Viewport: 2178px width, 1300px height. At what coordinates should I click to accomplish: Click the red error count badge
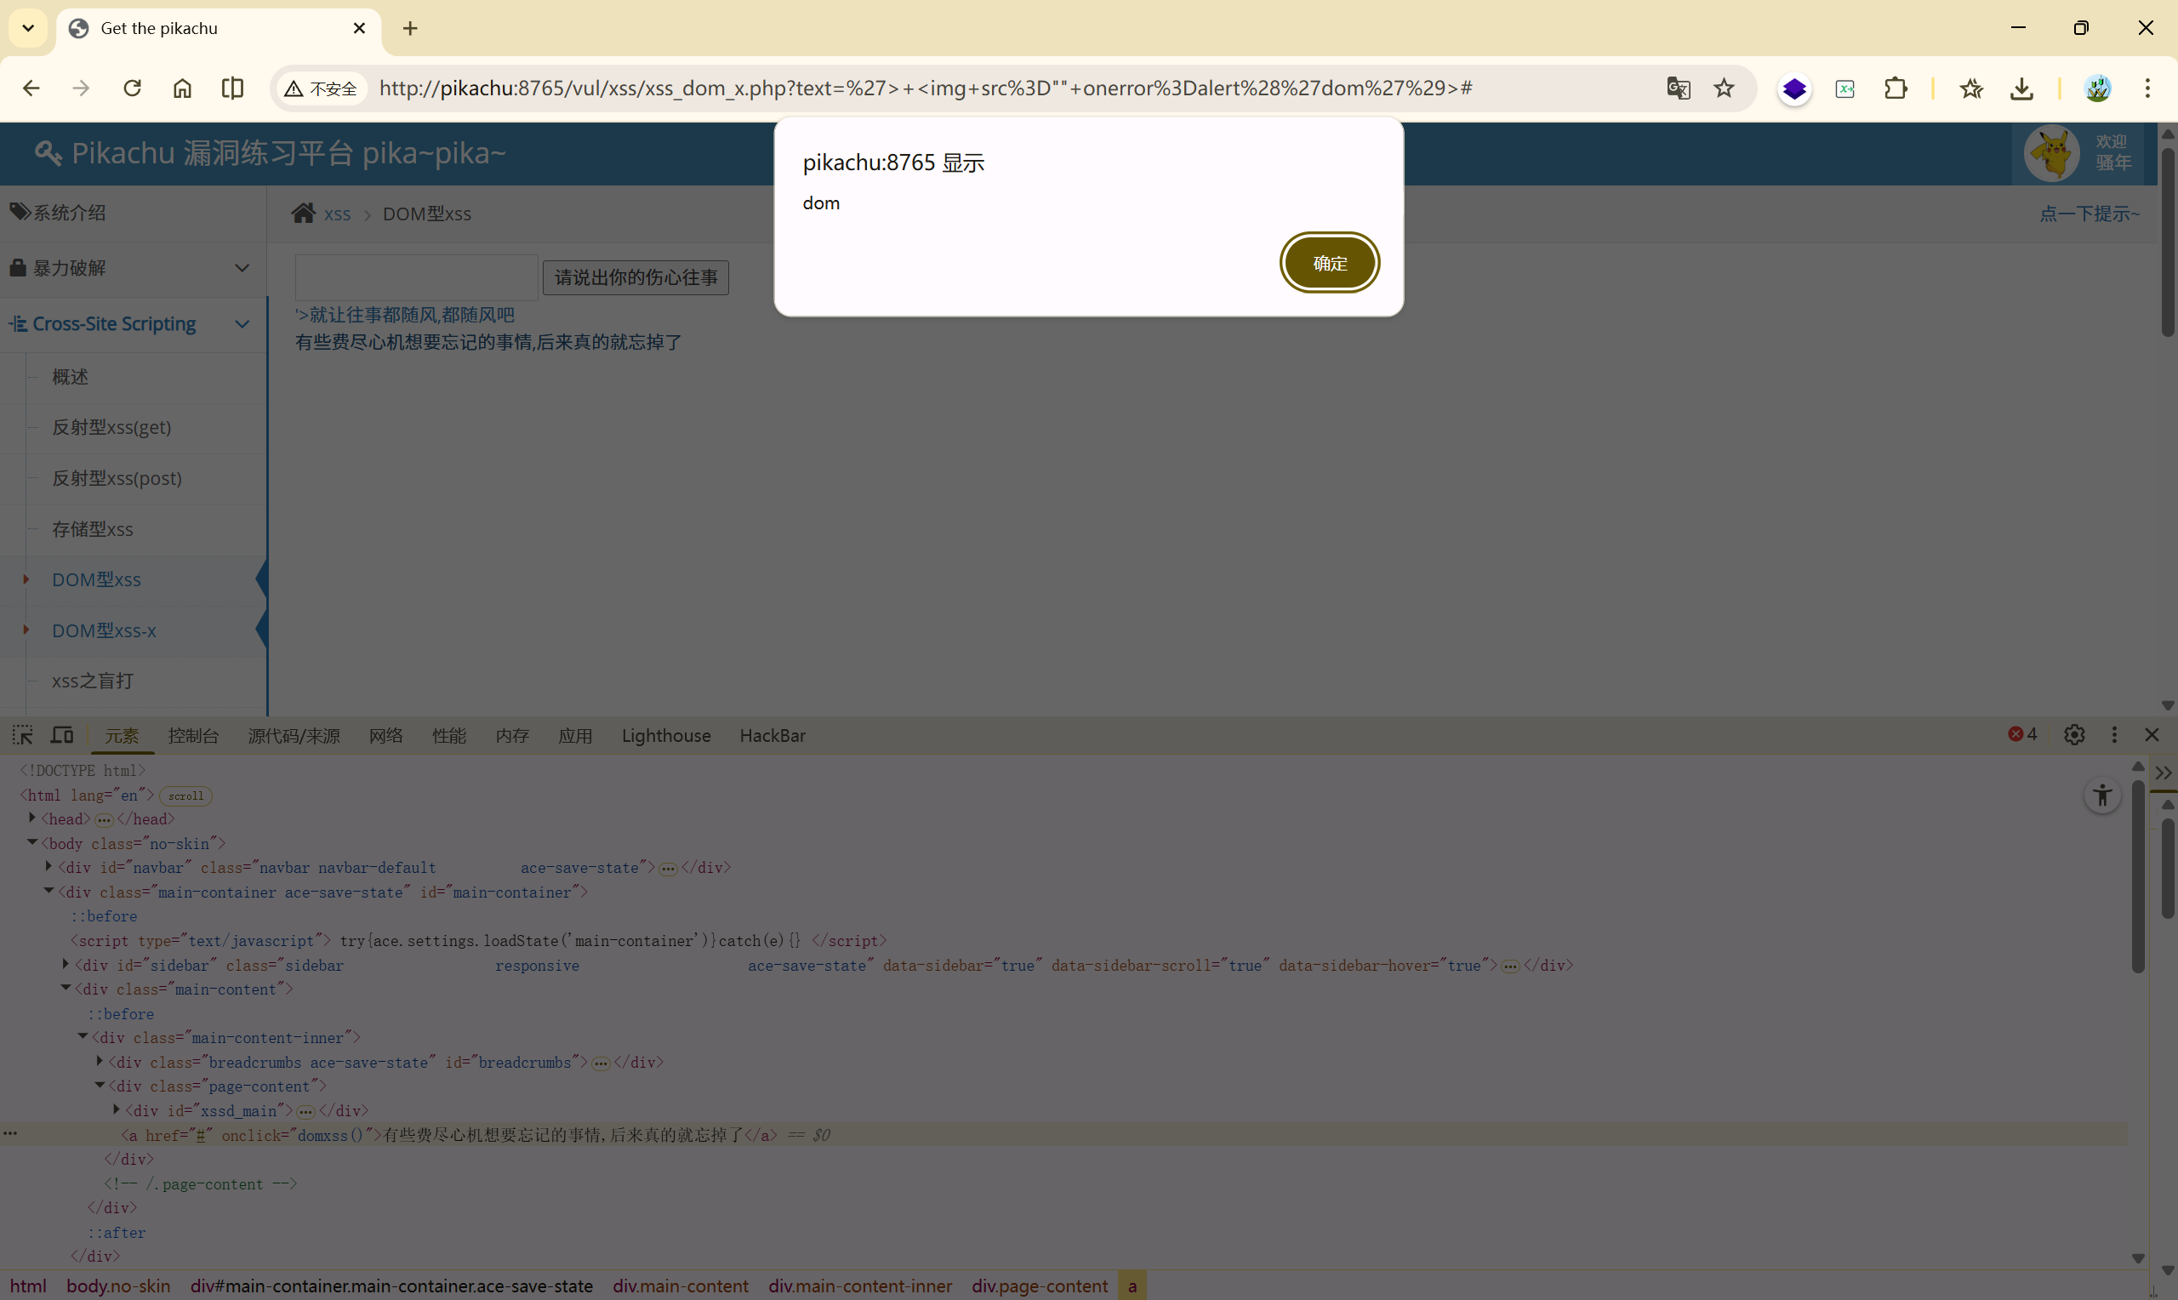click(x=2021, y=735)
